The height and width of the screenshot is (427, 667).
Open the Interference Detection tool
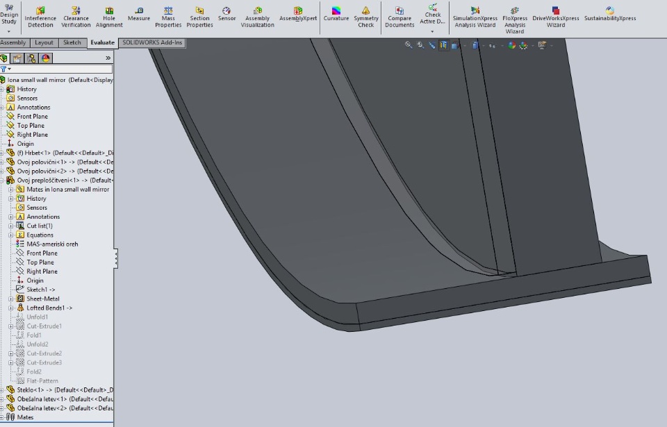point(40,17)
